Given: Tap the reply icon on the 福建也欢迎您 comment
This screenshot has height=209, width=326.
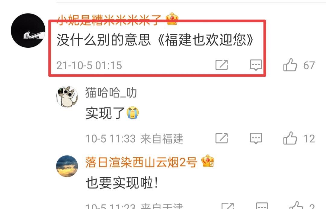Looking at the screenshot, I should [256, 65].
